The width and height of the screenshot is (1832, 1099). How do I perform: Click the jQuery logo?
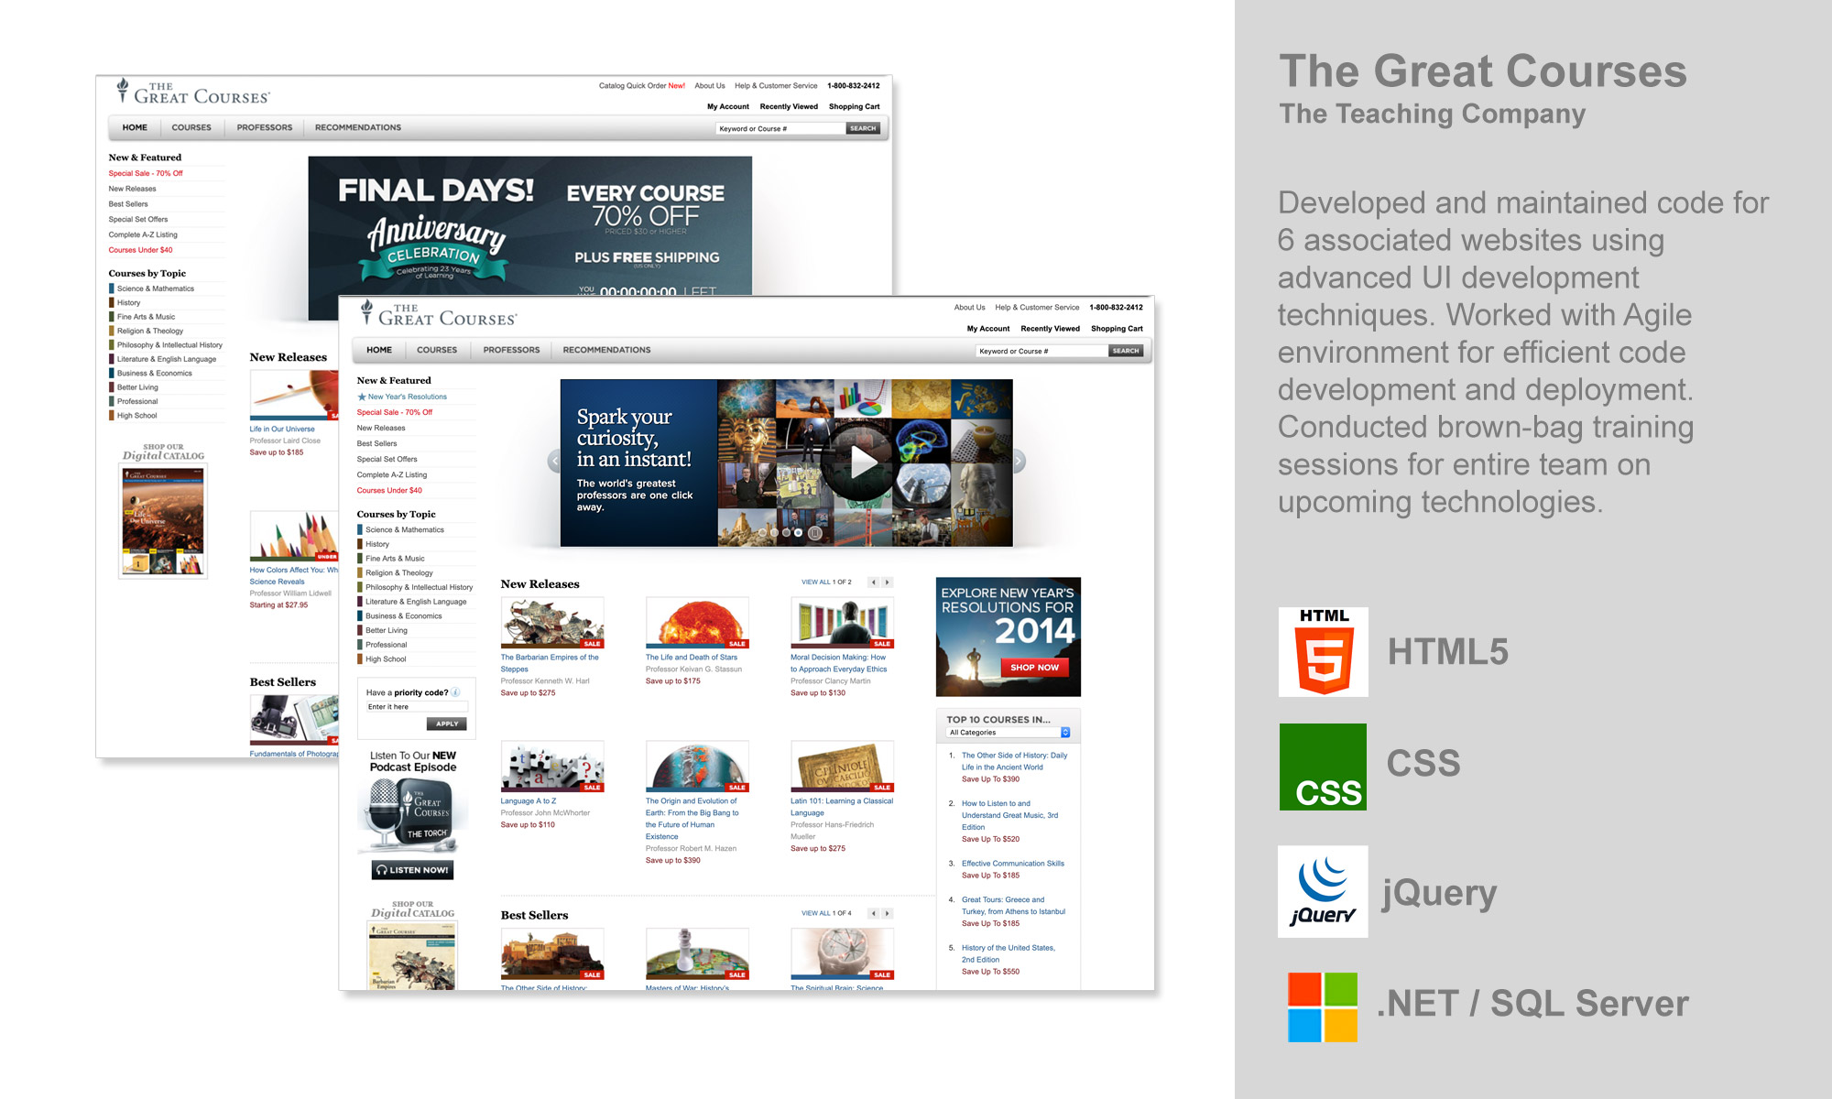1323,891
